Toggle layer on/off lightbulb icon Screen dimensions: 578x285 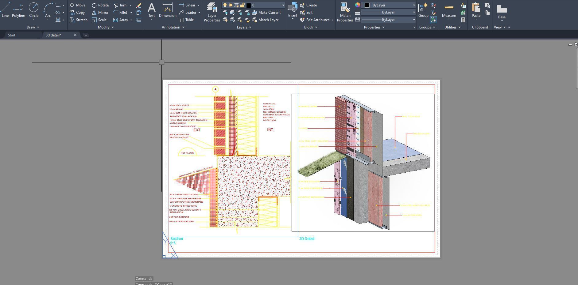pos(225,5)
